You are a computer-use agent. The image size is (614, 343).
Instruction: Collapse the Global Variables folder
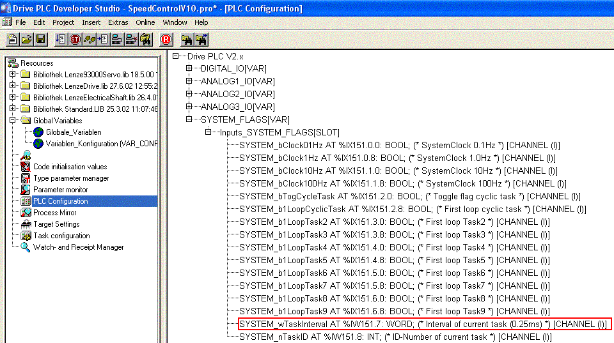(x=12, y=121)
